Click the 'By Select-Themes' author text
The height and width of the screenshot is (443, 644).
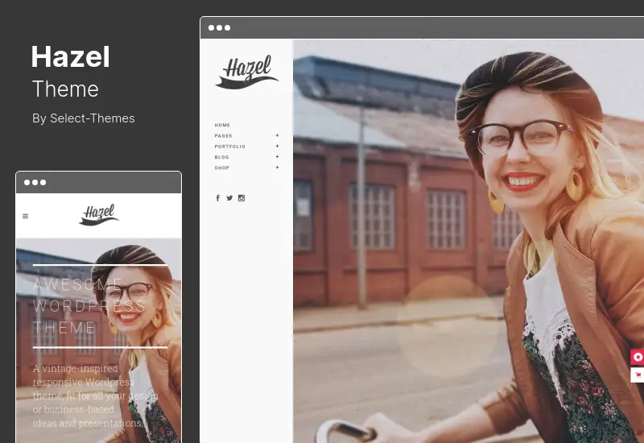(x=84, y=118)
